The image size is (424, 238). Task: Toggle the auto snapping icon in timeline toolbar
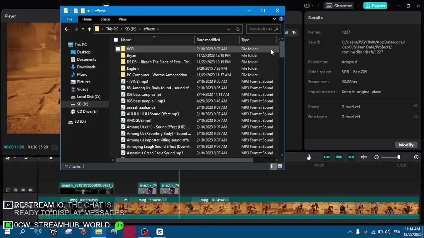click(339, 157)
